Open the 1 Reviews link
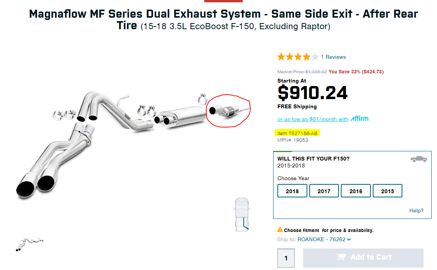 [x=333, y=56]
